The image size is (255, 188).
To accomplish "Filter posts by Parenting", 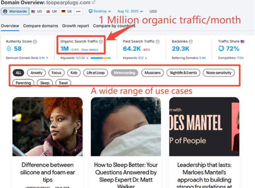I will tap(23, 83).
